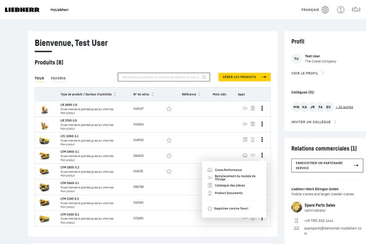
Task: Switch to the Favoris tab
Action: (x=58, y=78)
